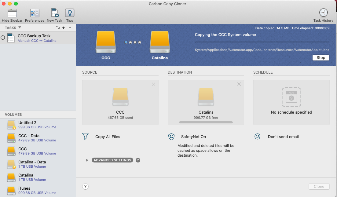Stop the running clone task
337x197 pixels.
pos(321,58)
